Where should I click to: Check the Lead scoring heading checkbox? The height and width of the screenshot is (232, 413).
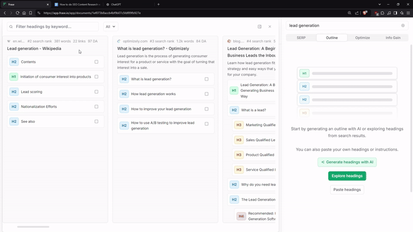(x=97, y=92)
